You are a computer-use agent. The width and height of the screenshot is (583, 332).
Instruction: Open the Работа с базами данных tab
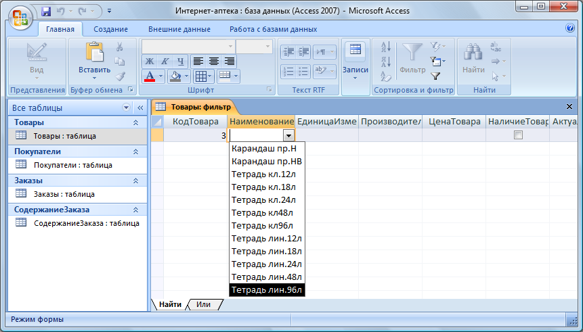click(274, 29)
